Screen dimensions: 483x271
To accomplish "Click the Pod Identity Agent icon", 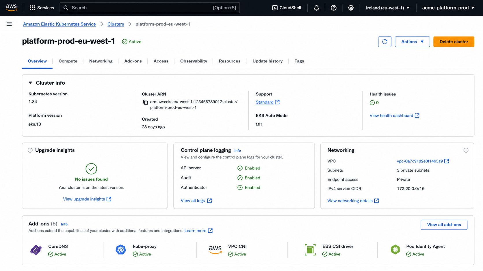I will click(x=395, y=250).
